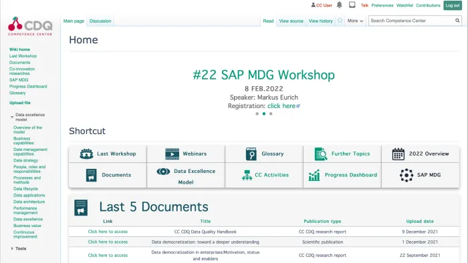
Task: Click the Publication type column header
Action: coord(322,222)
